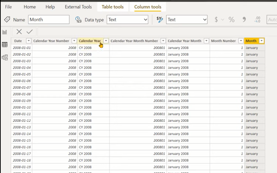
Task: Select Calendar Year Number column header
Action: [51, 41]
